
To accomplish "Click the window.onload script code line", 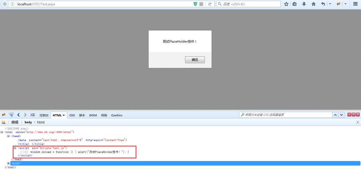I will pyautogui.click(x=79, y=152).
